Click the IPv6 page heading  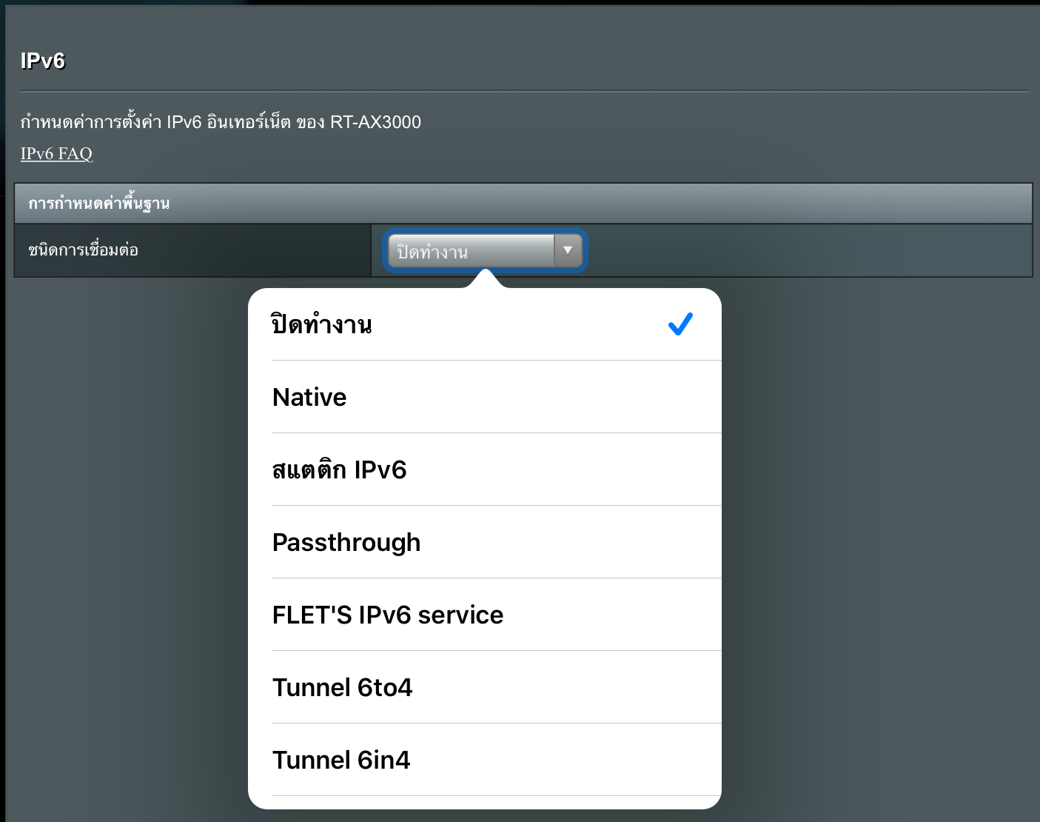tap(43, 61)
